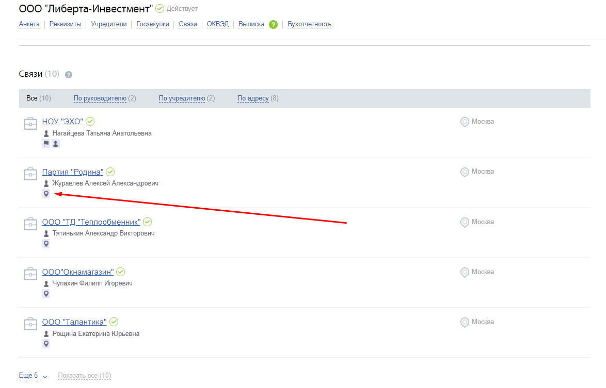This screenshot has width=606, height=388.
Task: Click green checkmark beside ООО"Окнамагазин"
Action: 121,272
